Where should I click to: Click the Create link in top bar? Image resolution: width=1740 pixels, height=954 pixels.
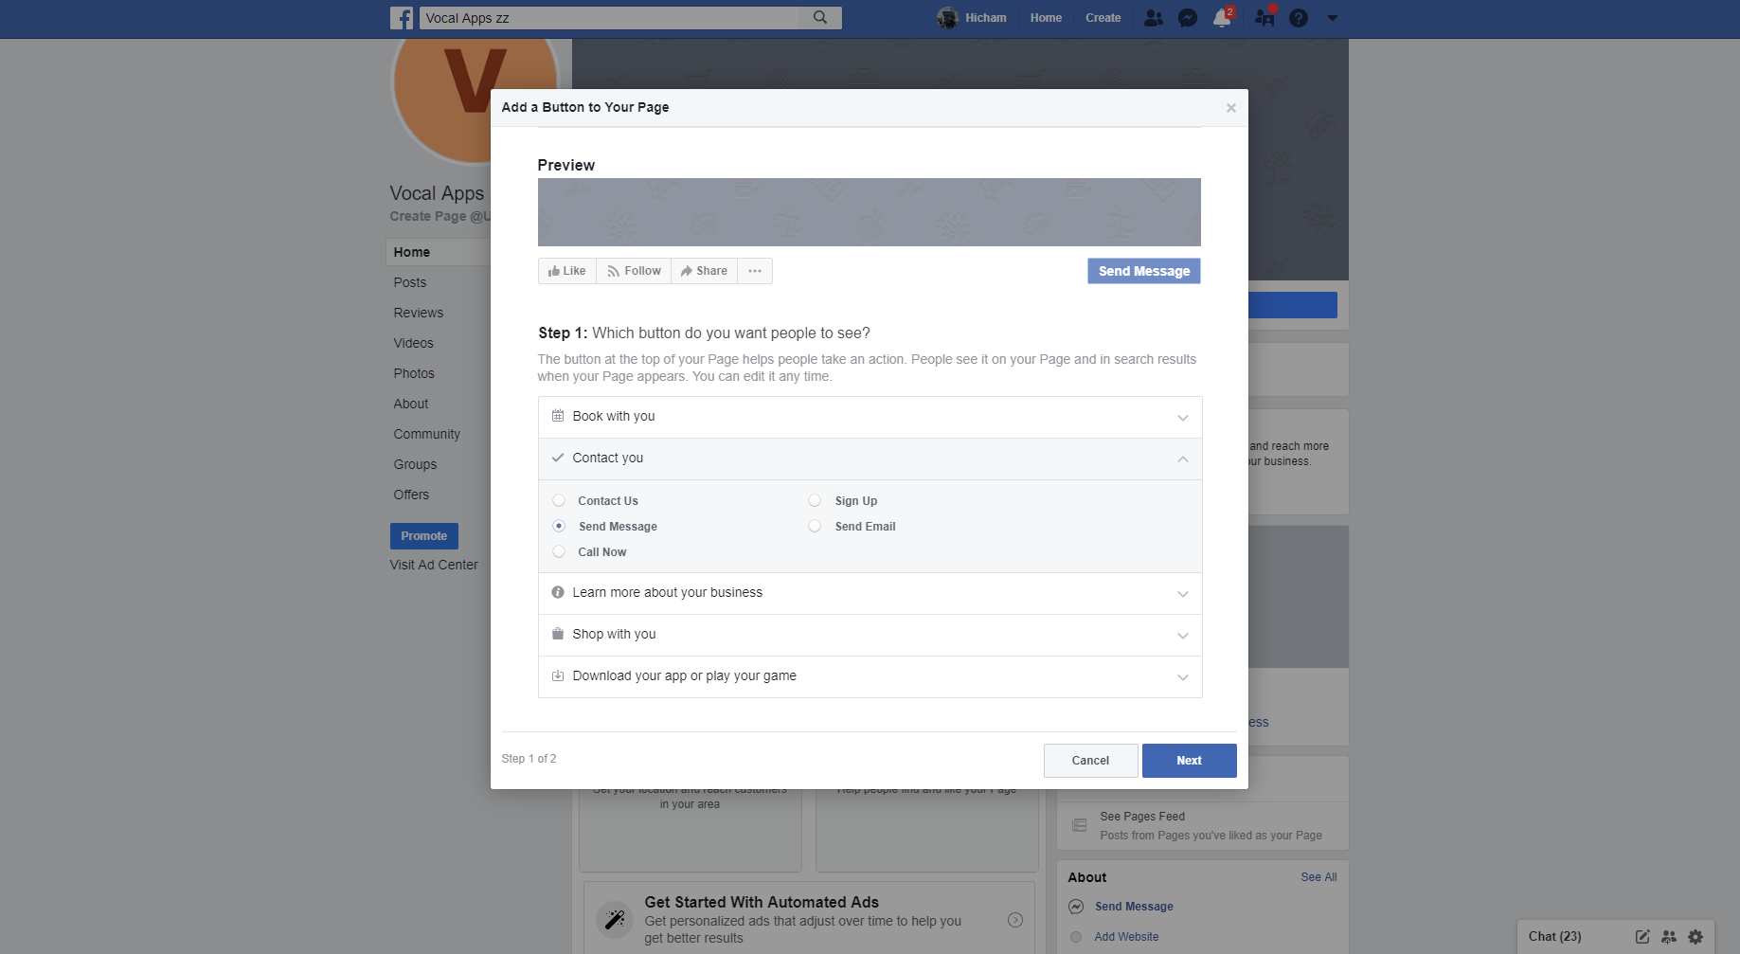[x=1103, y=18]
